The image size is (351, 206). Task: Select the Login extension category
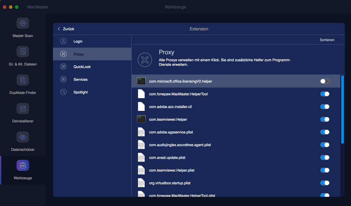point(92,41)
